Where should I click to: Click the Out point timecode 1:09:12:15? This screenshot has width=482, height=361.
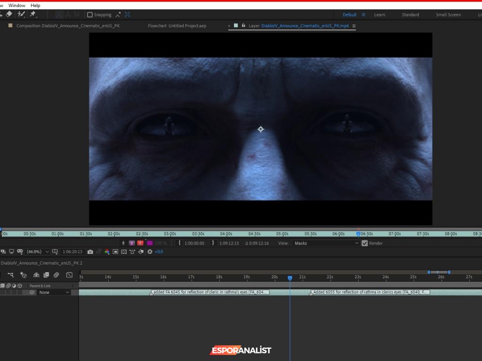[229, 243]
